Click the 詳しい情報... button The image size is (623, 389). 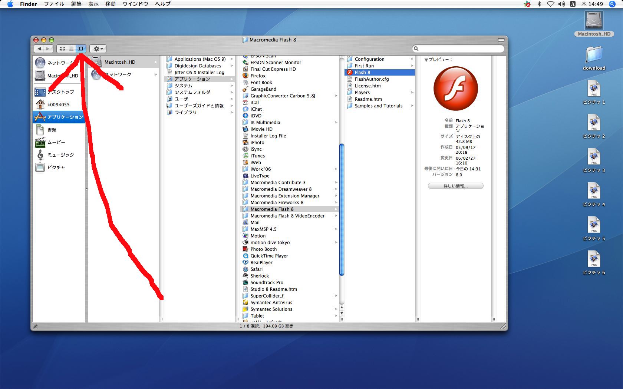point(455,186)
